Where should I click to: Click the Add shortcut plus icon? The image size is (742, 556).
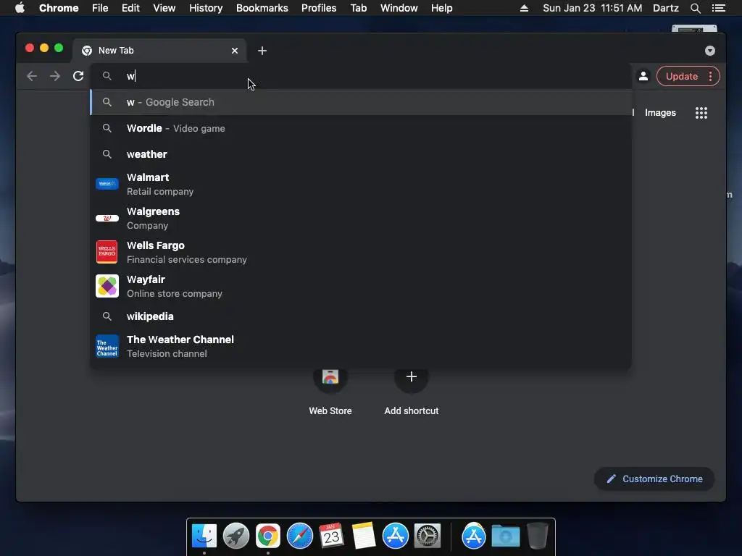(x=412, y=376)
